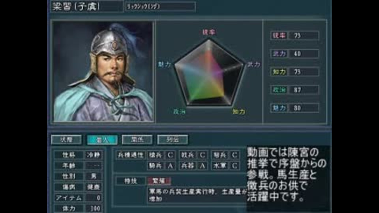Select the highlighted 個人 tab

tap(102, 140)
